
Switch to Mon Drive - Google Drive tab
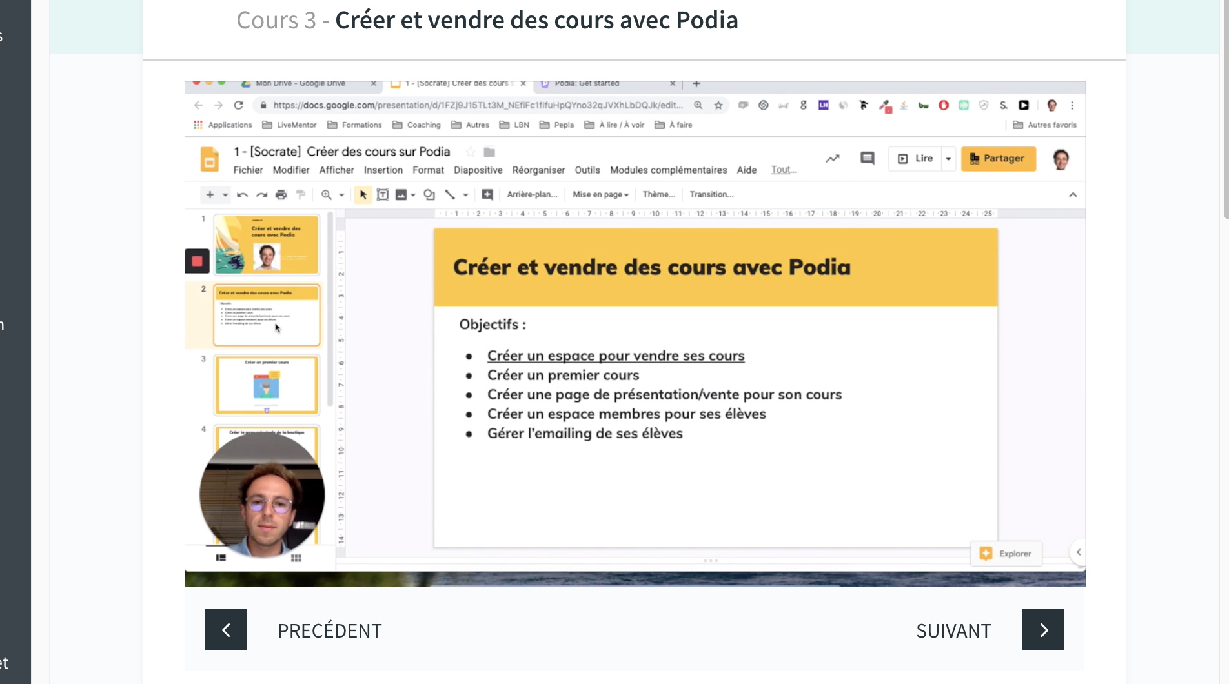(309, 84)
